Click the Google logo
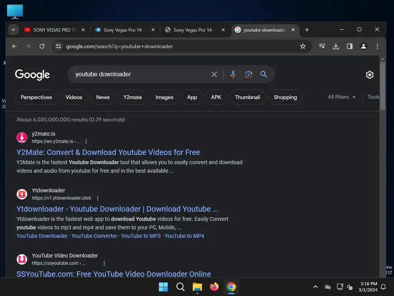The height and width of the screenshot is (296, 394). point(32,74)
